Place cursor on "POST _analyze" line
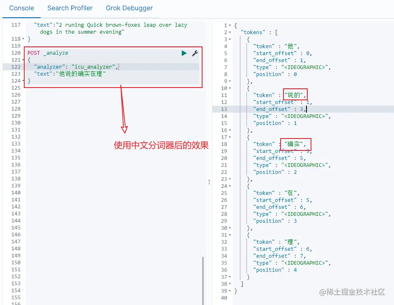394x305 pixels. [48, 53]
